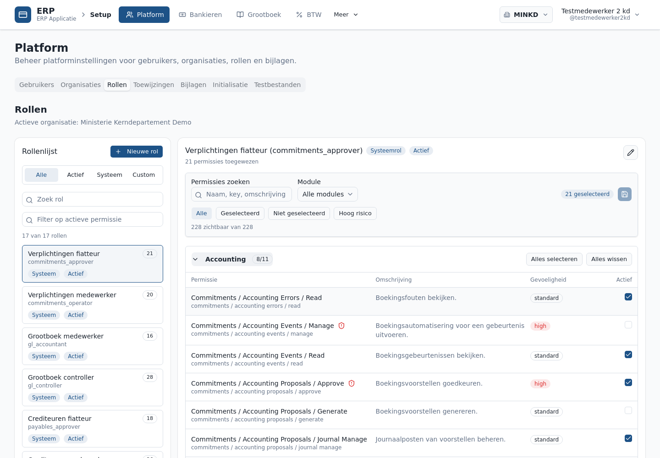Click the high-risk shield icon on Accounting Proposals Approve
Image resolution: width=660 pixels, height=458 pixels.
click(352, 383)
